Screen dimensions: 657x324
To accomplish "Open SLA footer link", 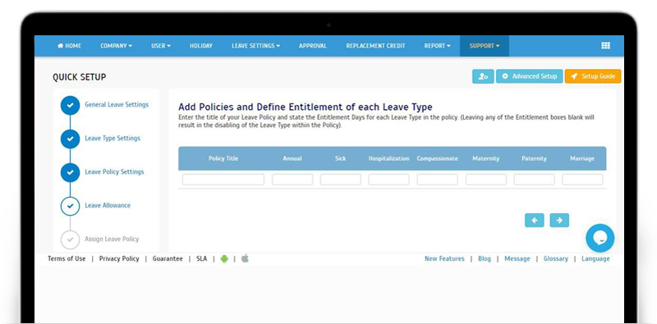I will (x=201, y=258).
